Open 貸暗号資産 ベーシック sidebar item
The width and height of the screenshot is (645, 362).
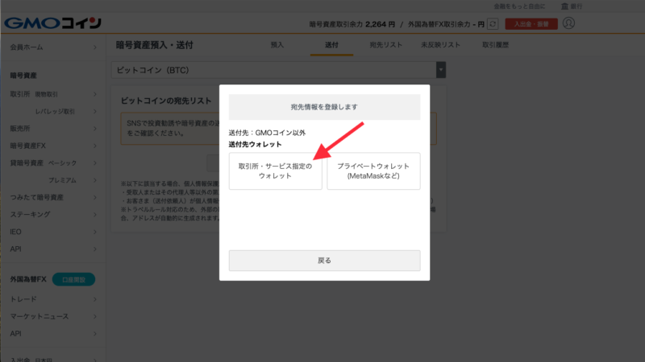(53, 163)
